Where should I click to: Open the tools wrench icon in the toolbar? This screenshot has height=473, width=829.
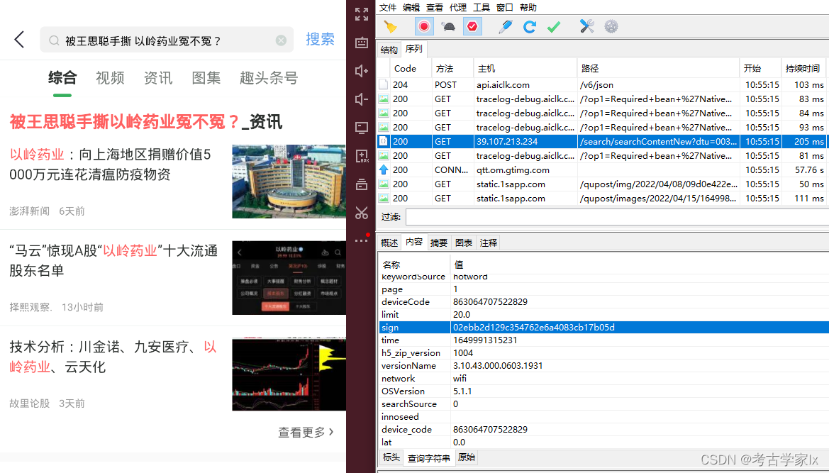[586, 27]
